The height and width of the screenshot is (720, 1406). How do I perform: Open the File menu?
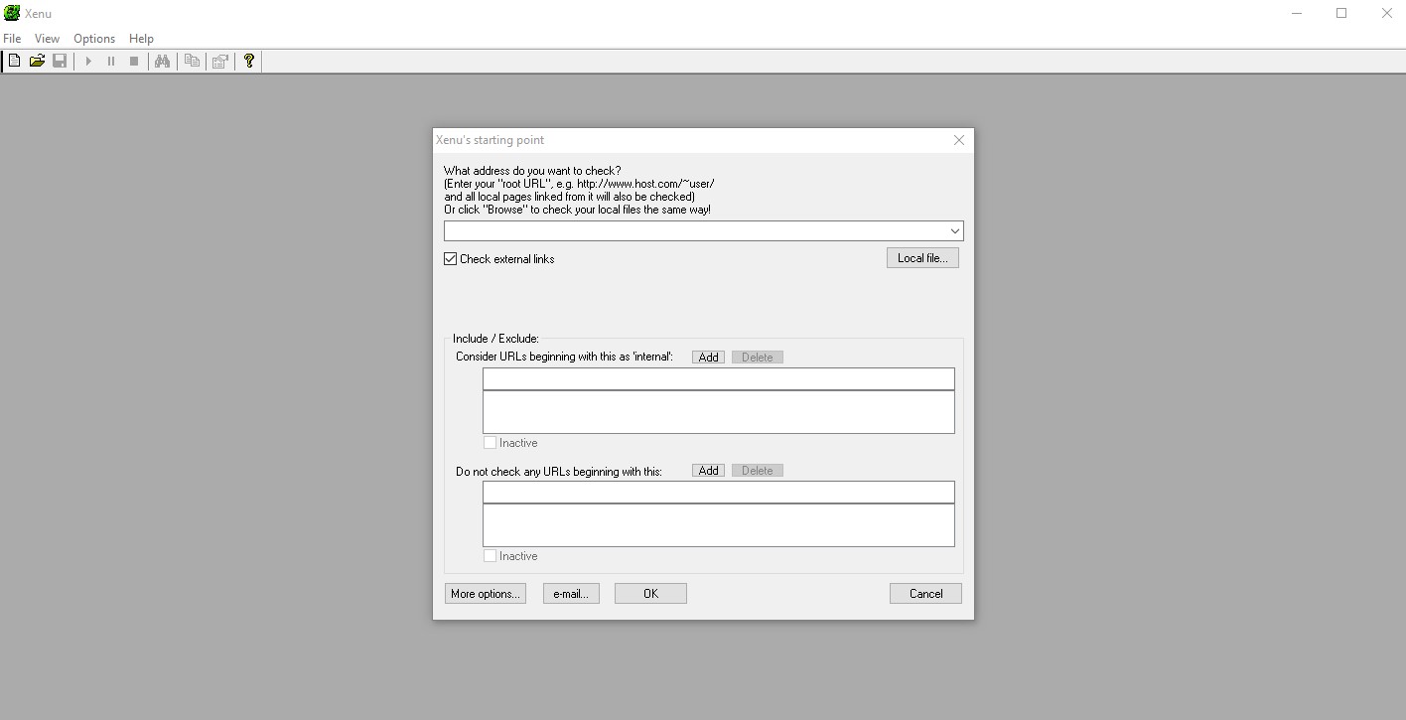pyautogui.click(x=12, y=38)
